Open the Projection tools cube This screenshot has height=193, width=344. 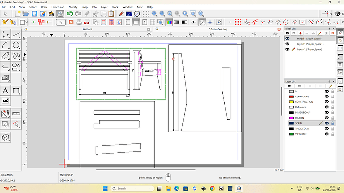click(x=5, y=137)
